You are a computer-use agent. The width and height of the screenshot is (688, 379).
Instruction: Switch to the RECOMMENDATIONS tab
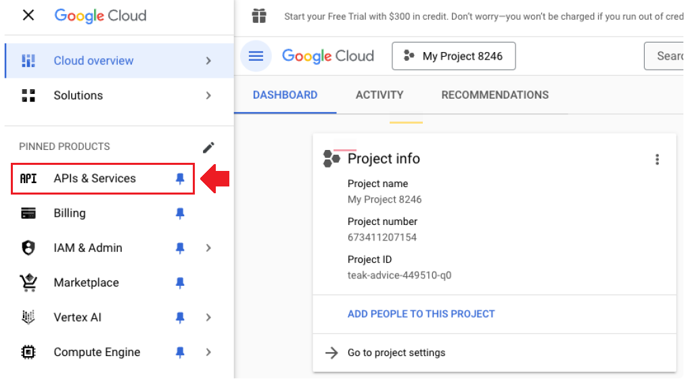click(x=495, y=95)
